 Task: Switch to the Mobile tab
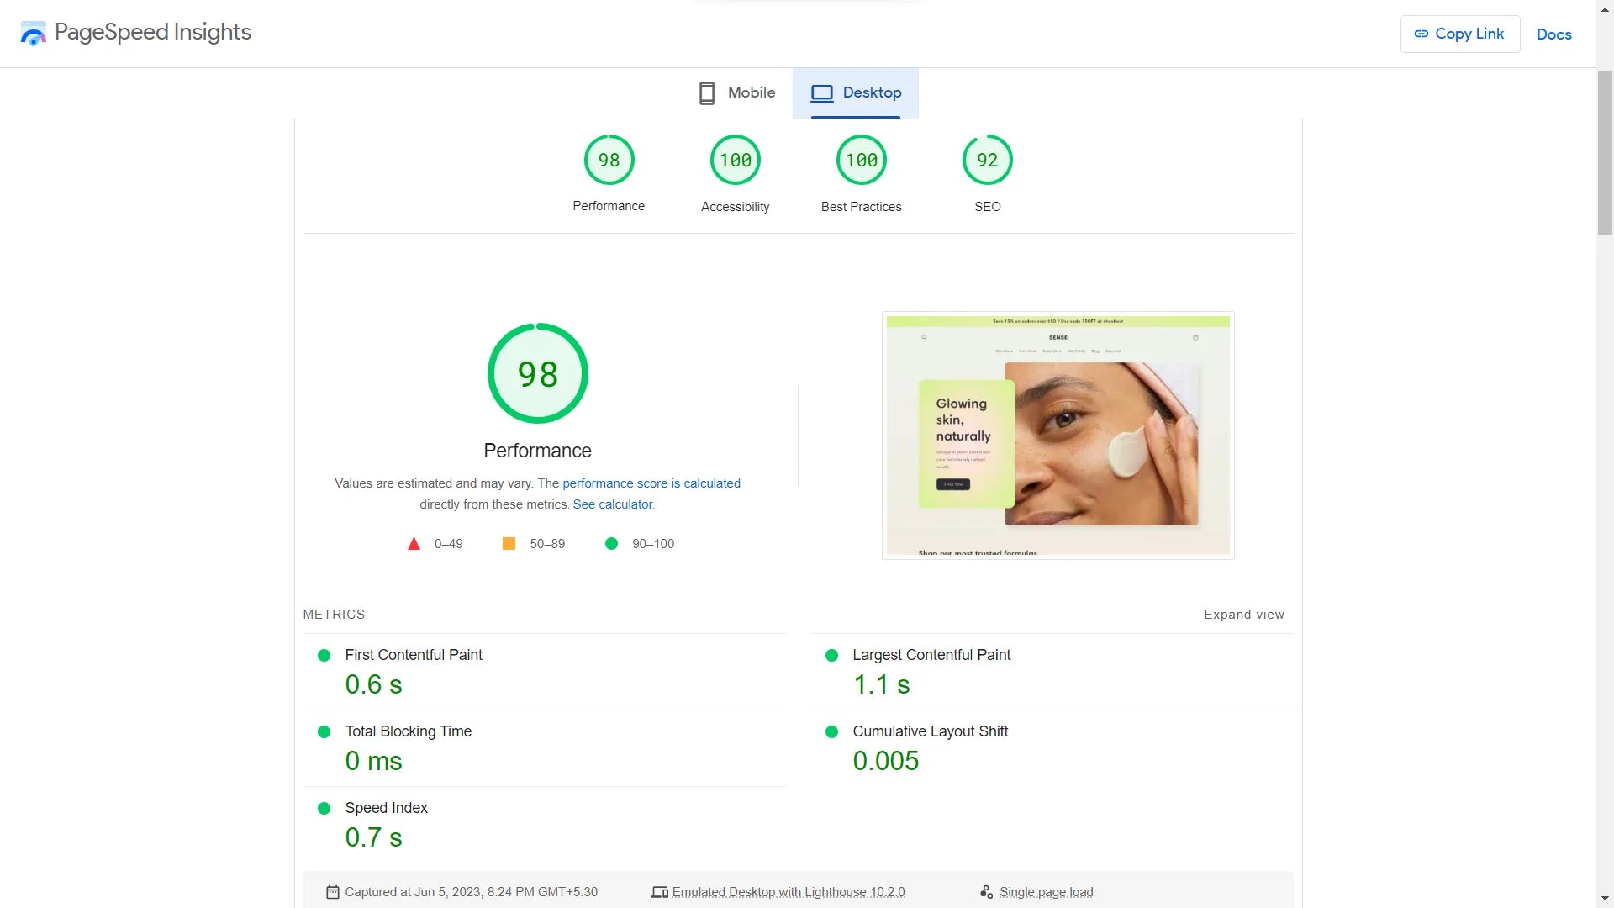coord(737,92)
